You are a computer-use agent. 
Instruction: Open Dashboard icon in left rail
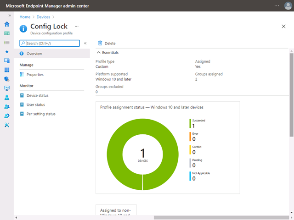[7, 33]
